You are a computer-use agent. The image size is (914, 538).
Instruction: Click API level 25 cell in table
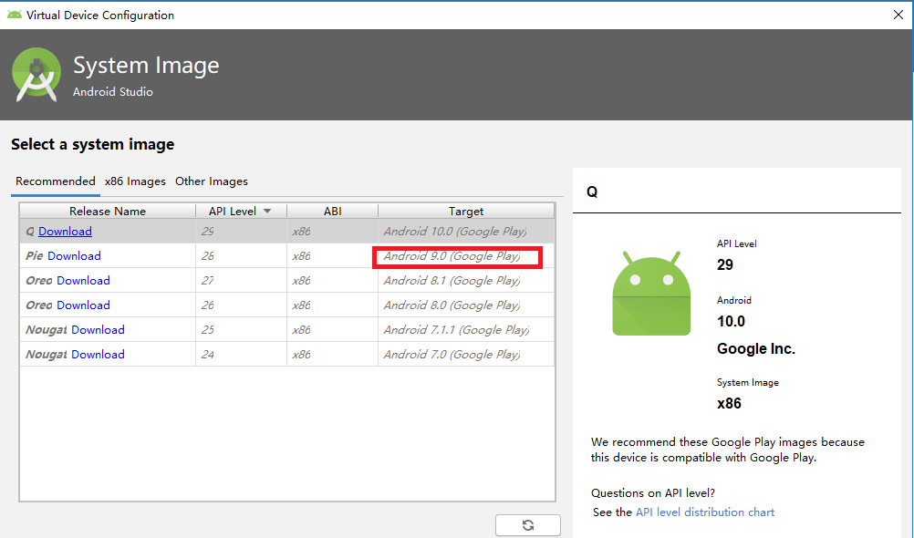coord(241,329)
